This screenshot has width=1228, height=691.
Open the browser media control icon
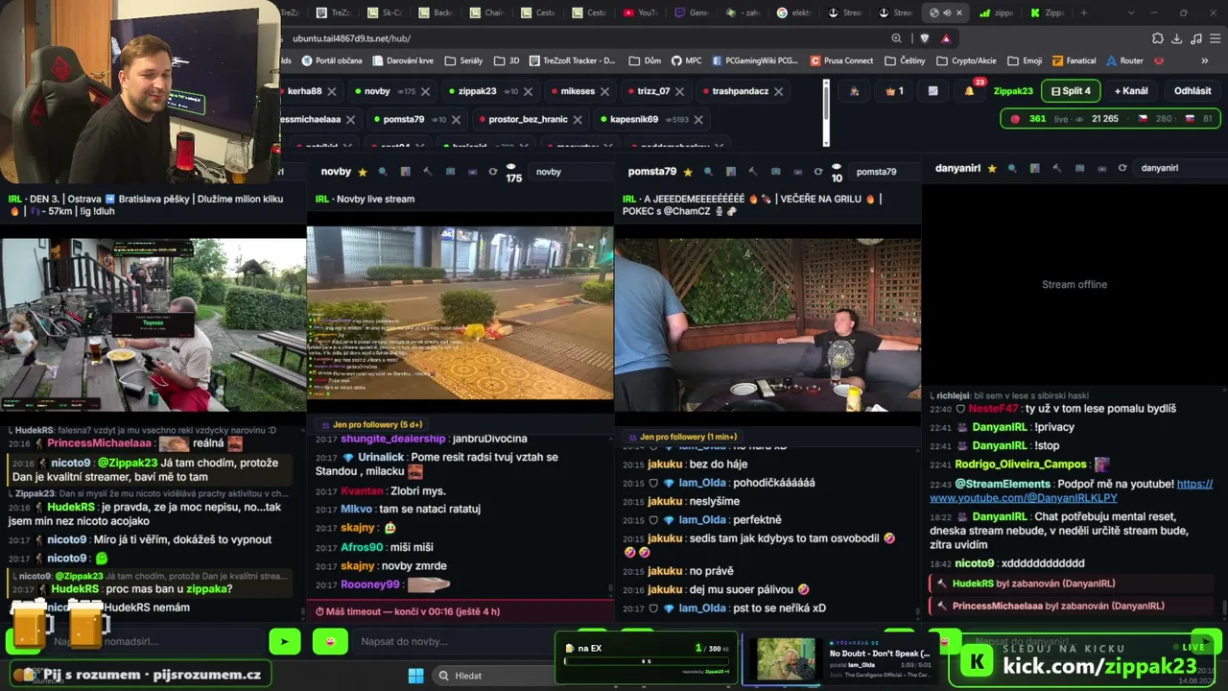[x=1195, y=38]
